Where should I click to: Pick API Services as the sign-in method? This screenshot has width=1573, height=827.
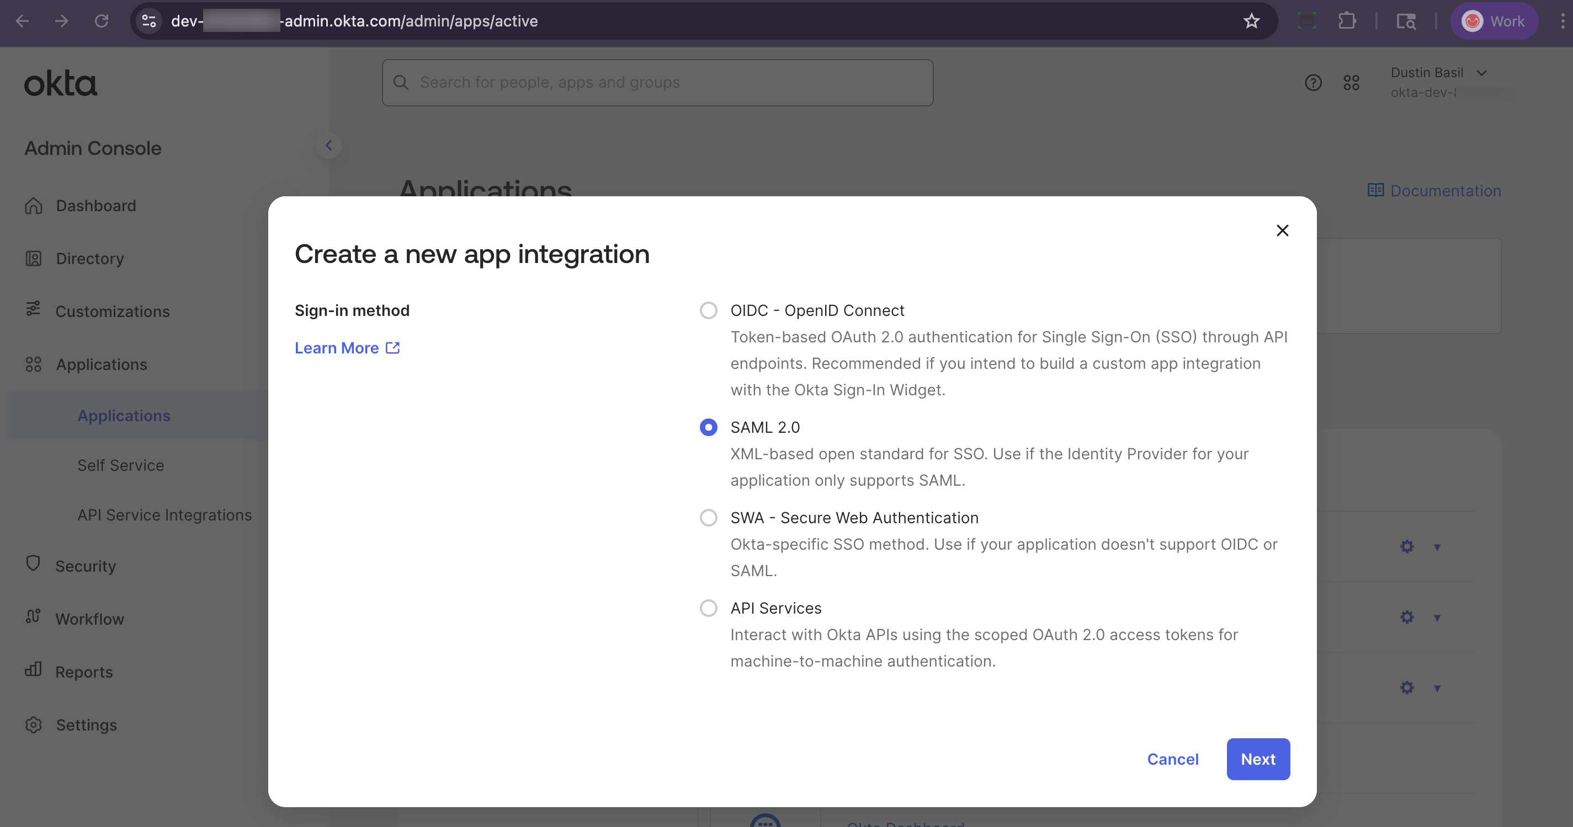point(708,608)
